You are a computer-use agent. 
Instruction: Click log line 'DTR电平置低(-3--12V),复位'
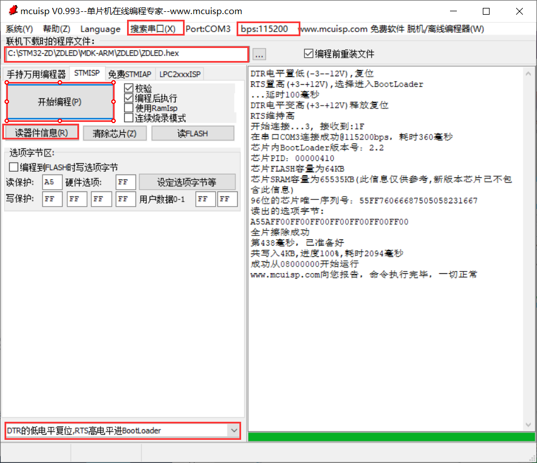312,73
